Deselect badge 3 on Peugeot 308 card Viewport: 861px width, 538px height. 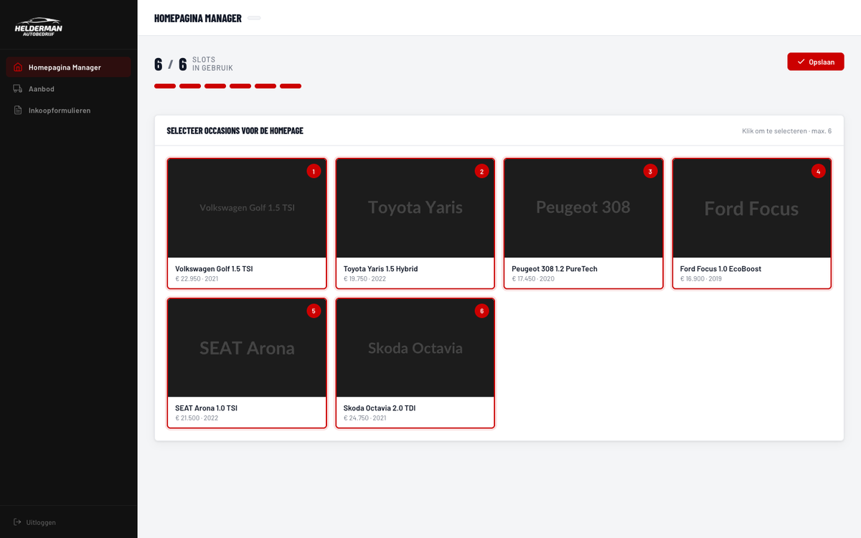click(650, 171)
